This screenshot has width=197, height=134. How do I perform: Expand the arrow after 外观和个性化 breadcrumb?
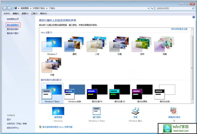pyautogui.click(x=47, y=8)
